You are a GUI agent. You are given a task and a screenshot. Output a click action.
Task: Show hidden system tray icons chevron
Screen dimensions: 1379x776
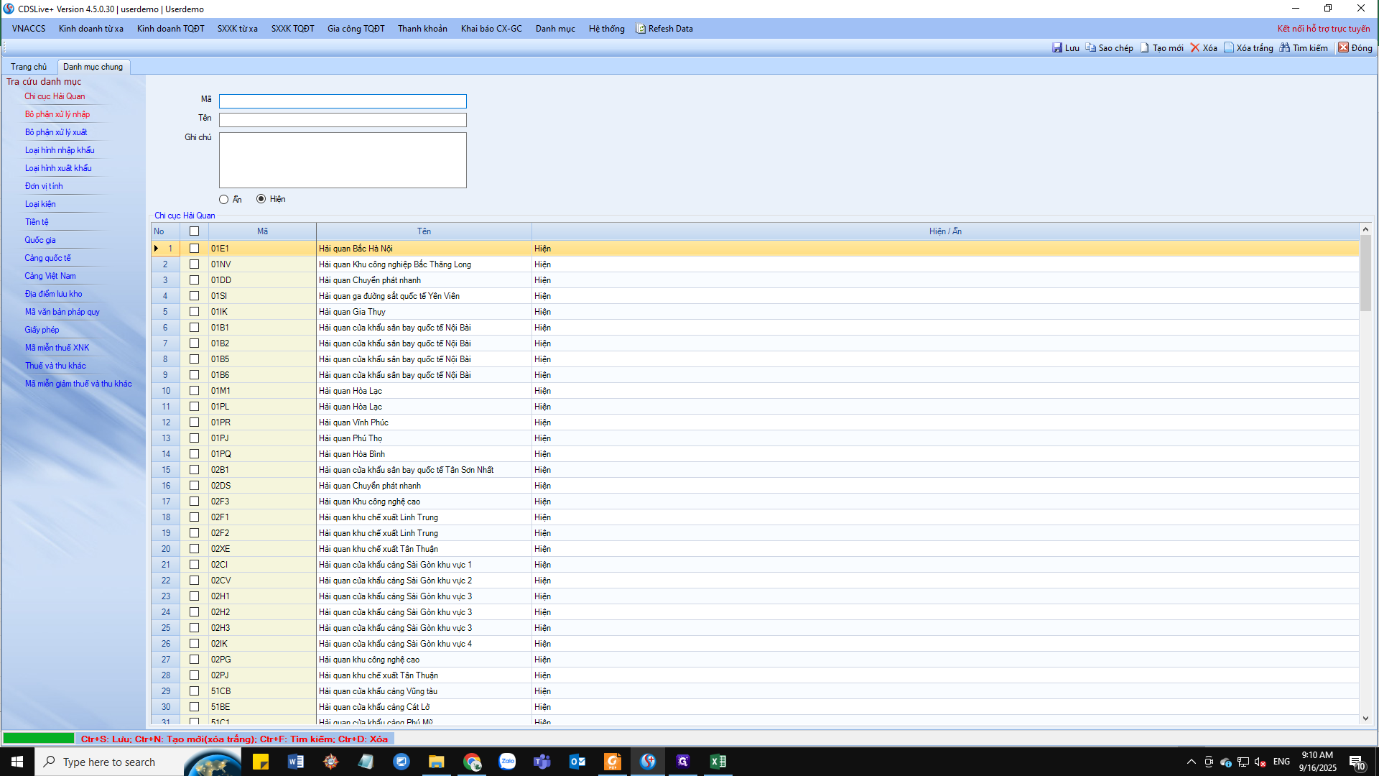[1192, 762]
